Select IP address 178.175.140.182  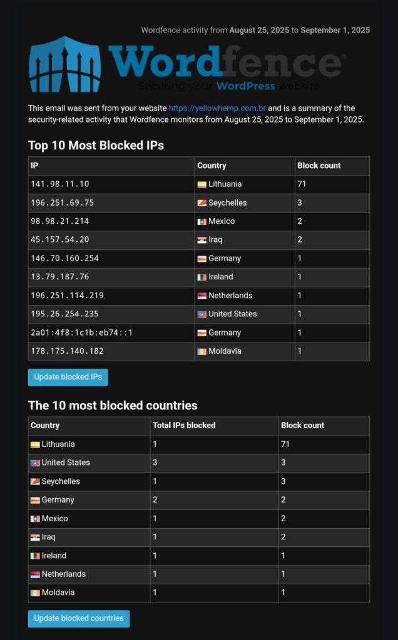[x=67, y=351]
